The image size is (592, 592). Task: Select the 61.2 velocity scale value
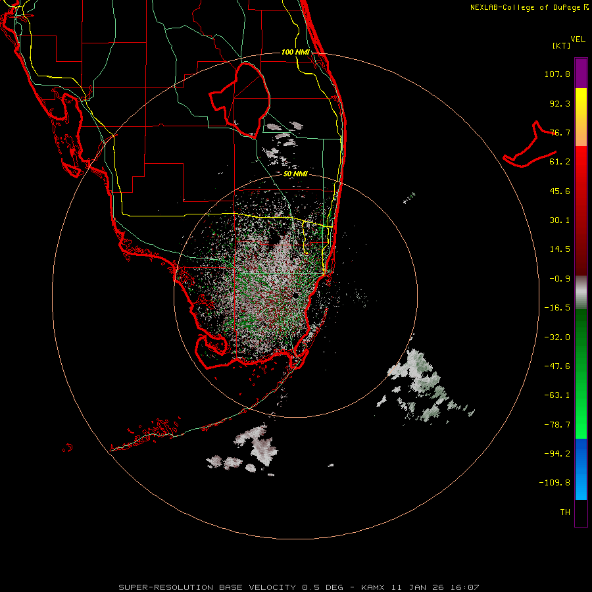pos(560,162)
